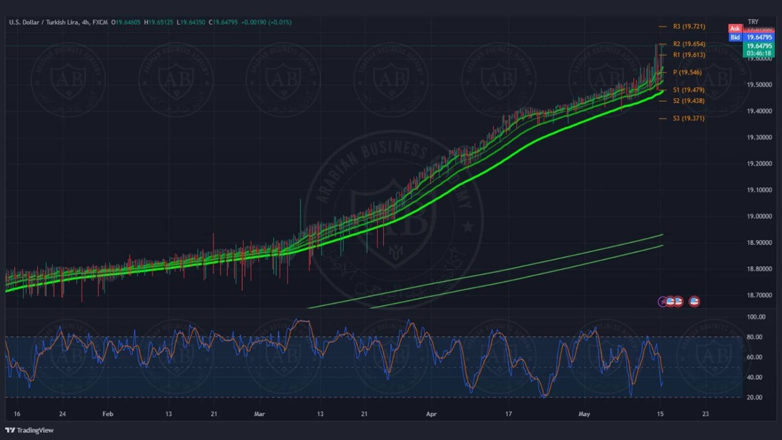Click 19.50000 on the price axis

click(759, 84)
